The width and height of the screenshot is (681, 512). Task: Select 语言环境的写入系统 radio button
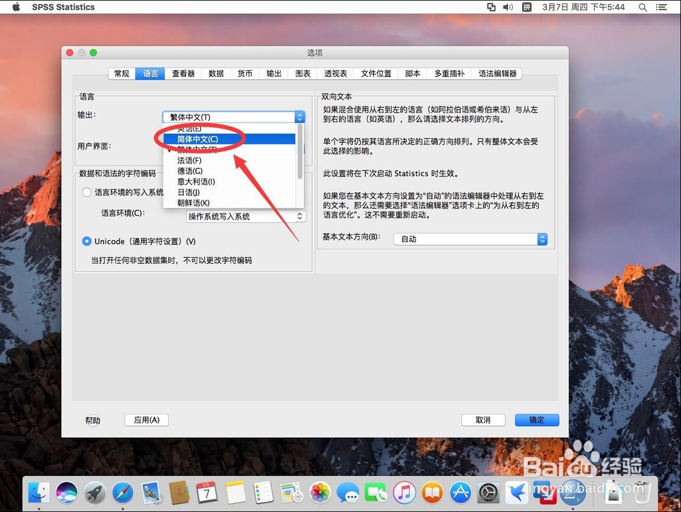[x=87, y=192]
